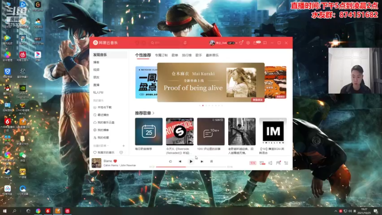Select the 歌单 tab
This screenshot has height=215, width=382.
click(175, 55)
